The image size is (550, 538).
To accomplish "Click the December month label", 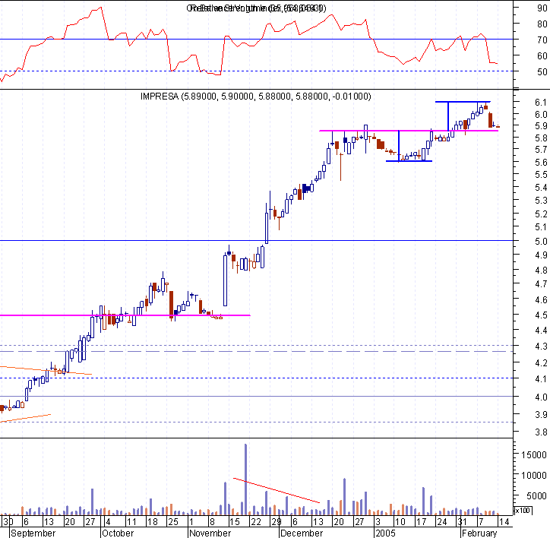I will tap(302, 533).
